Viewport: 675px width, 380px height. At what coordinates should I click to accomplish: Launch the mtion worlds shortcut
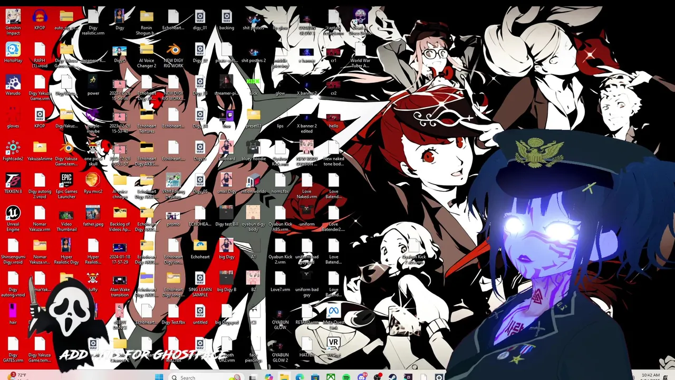coord(253,184)
